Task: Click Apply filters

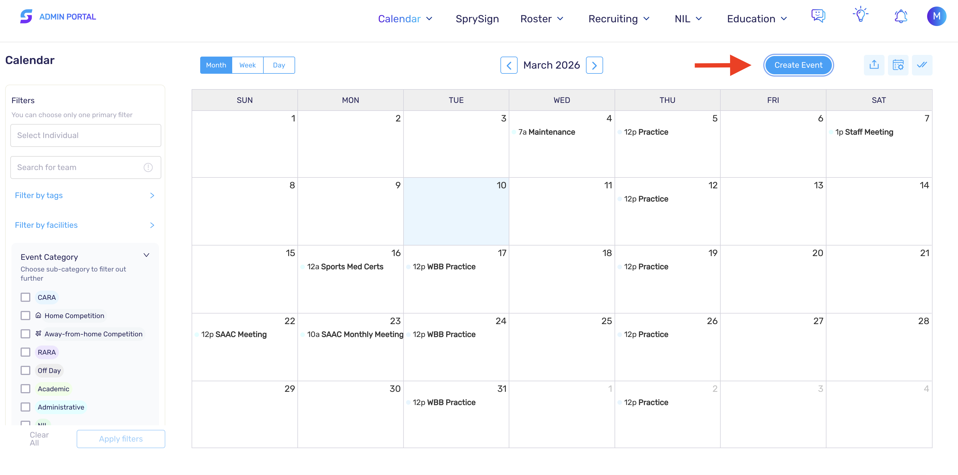Action: 121,439
